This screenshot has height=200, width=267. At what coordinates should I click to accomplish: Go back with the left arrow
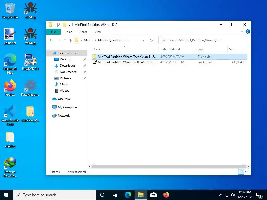coord(51,40)
